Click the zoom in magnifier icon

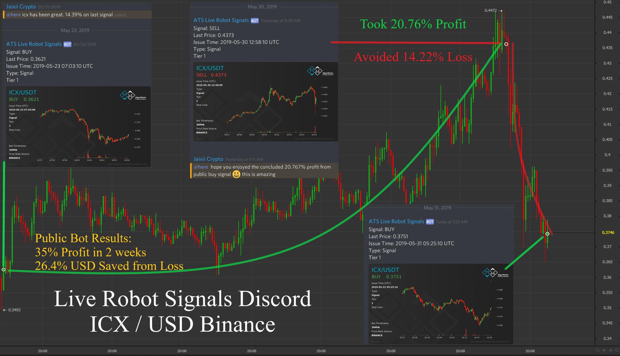pos(617,351)
